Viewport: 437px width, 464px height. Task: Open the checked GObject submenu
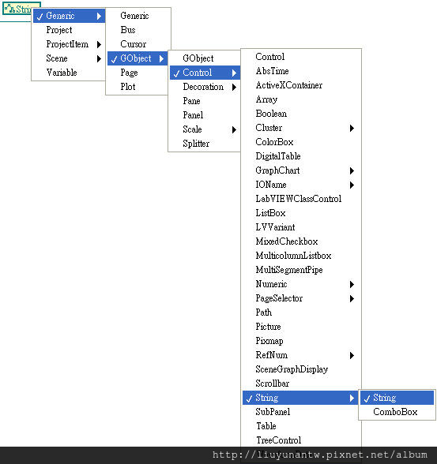click(x=138, y=58)
